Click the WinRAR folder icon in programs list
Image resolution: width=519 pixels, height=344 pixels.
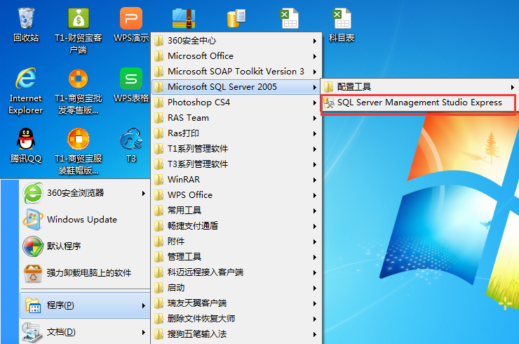[x=159, y=180]
